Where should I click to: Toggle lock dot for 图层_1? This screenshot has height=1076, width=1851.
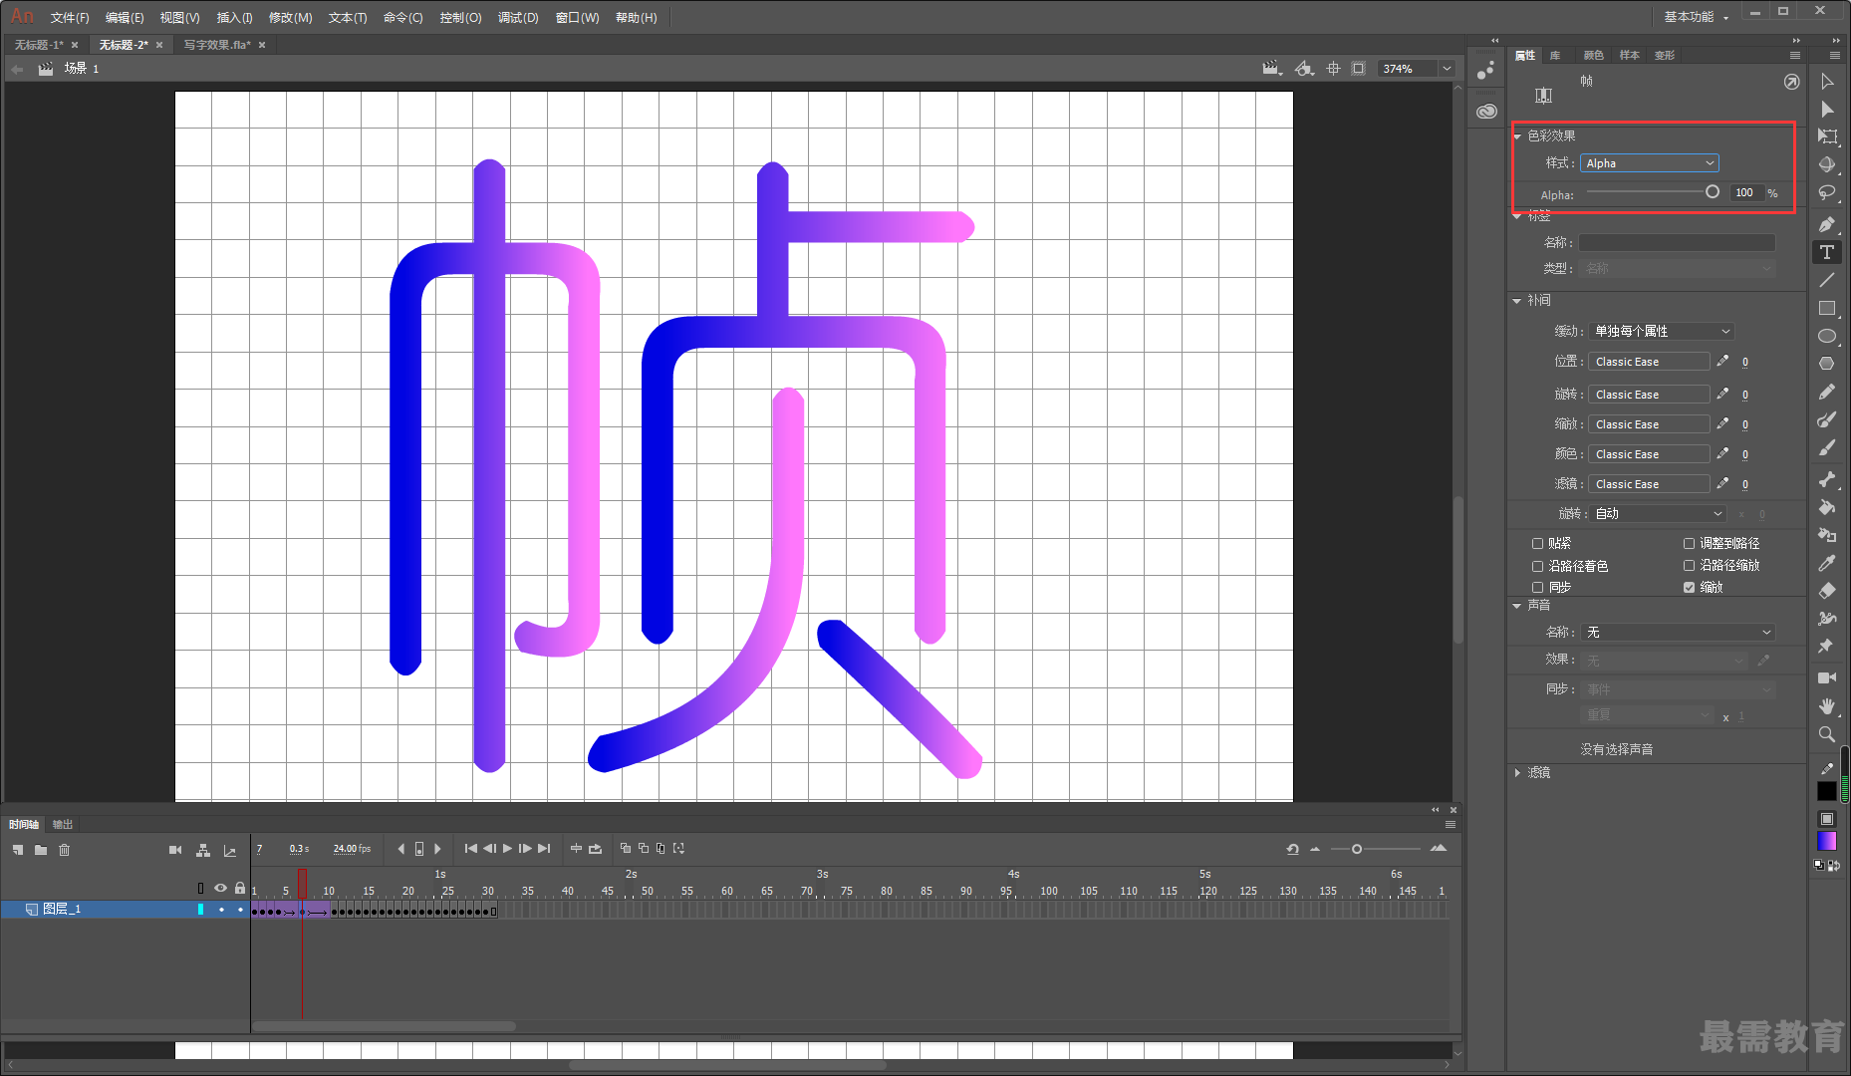[x=240, y=909]
